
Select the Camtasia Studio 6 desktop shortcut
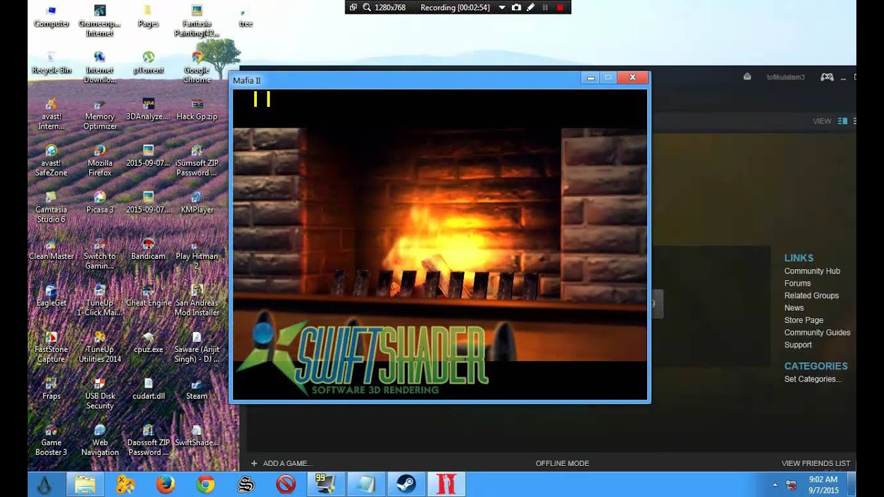pyautogui.click(x=51, y=207)
